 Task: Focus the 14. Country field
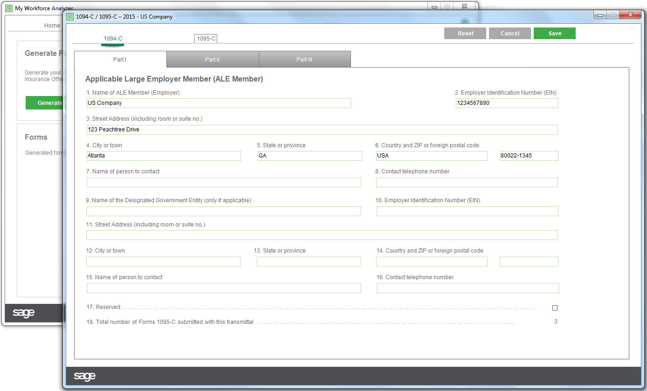pyautogui.click(x=432, y=261)
